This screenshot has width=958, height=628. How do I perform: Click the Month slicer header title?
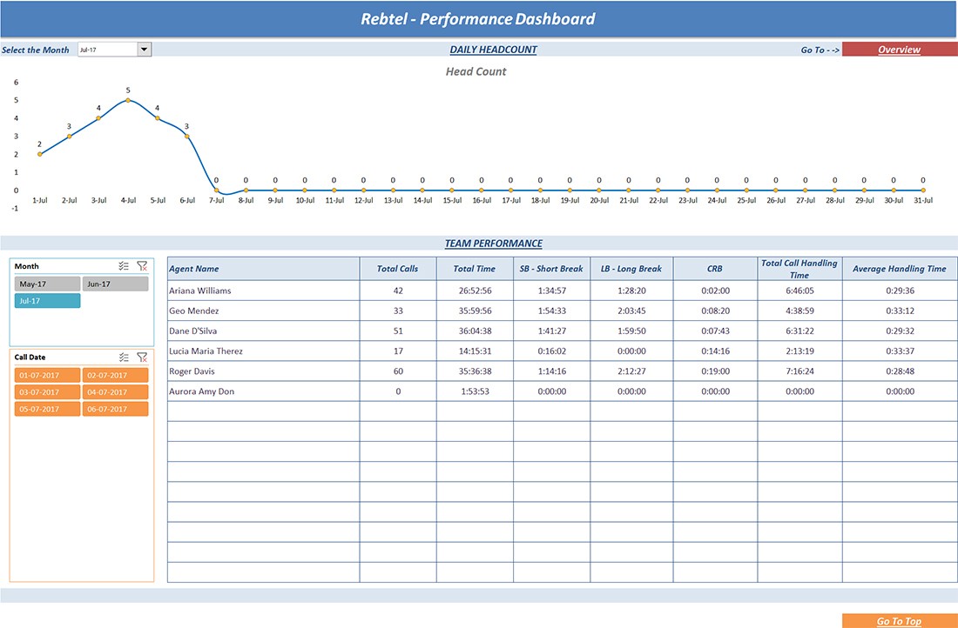click(x=26, y=266)
